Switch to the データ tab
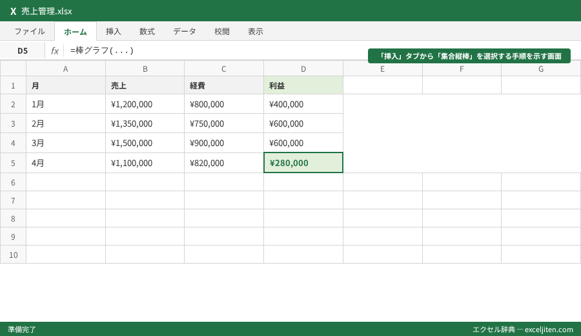The height and width of the screenshot is (336, 581). (x=185, y=32)
